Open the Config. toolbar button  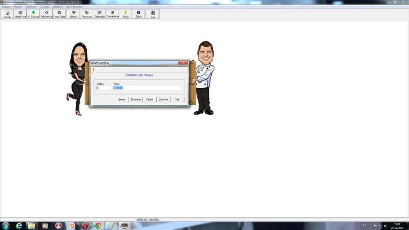[7, 14]
